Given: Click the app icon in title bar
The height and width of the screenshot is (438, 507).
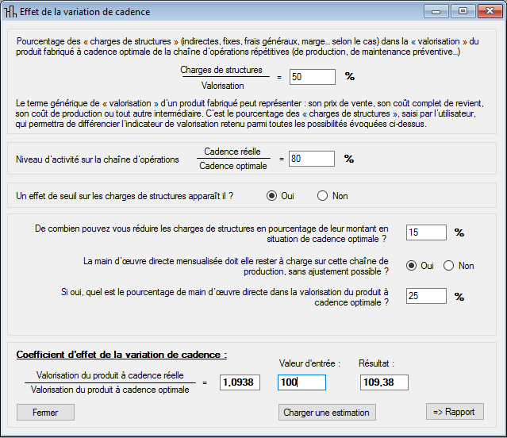Looking at the screenshot, I should point(10,12).
